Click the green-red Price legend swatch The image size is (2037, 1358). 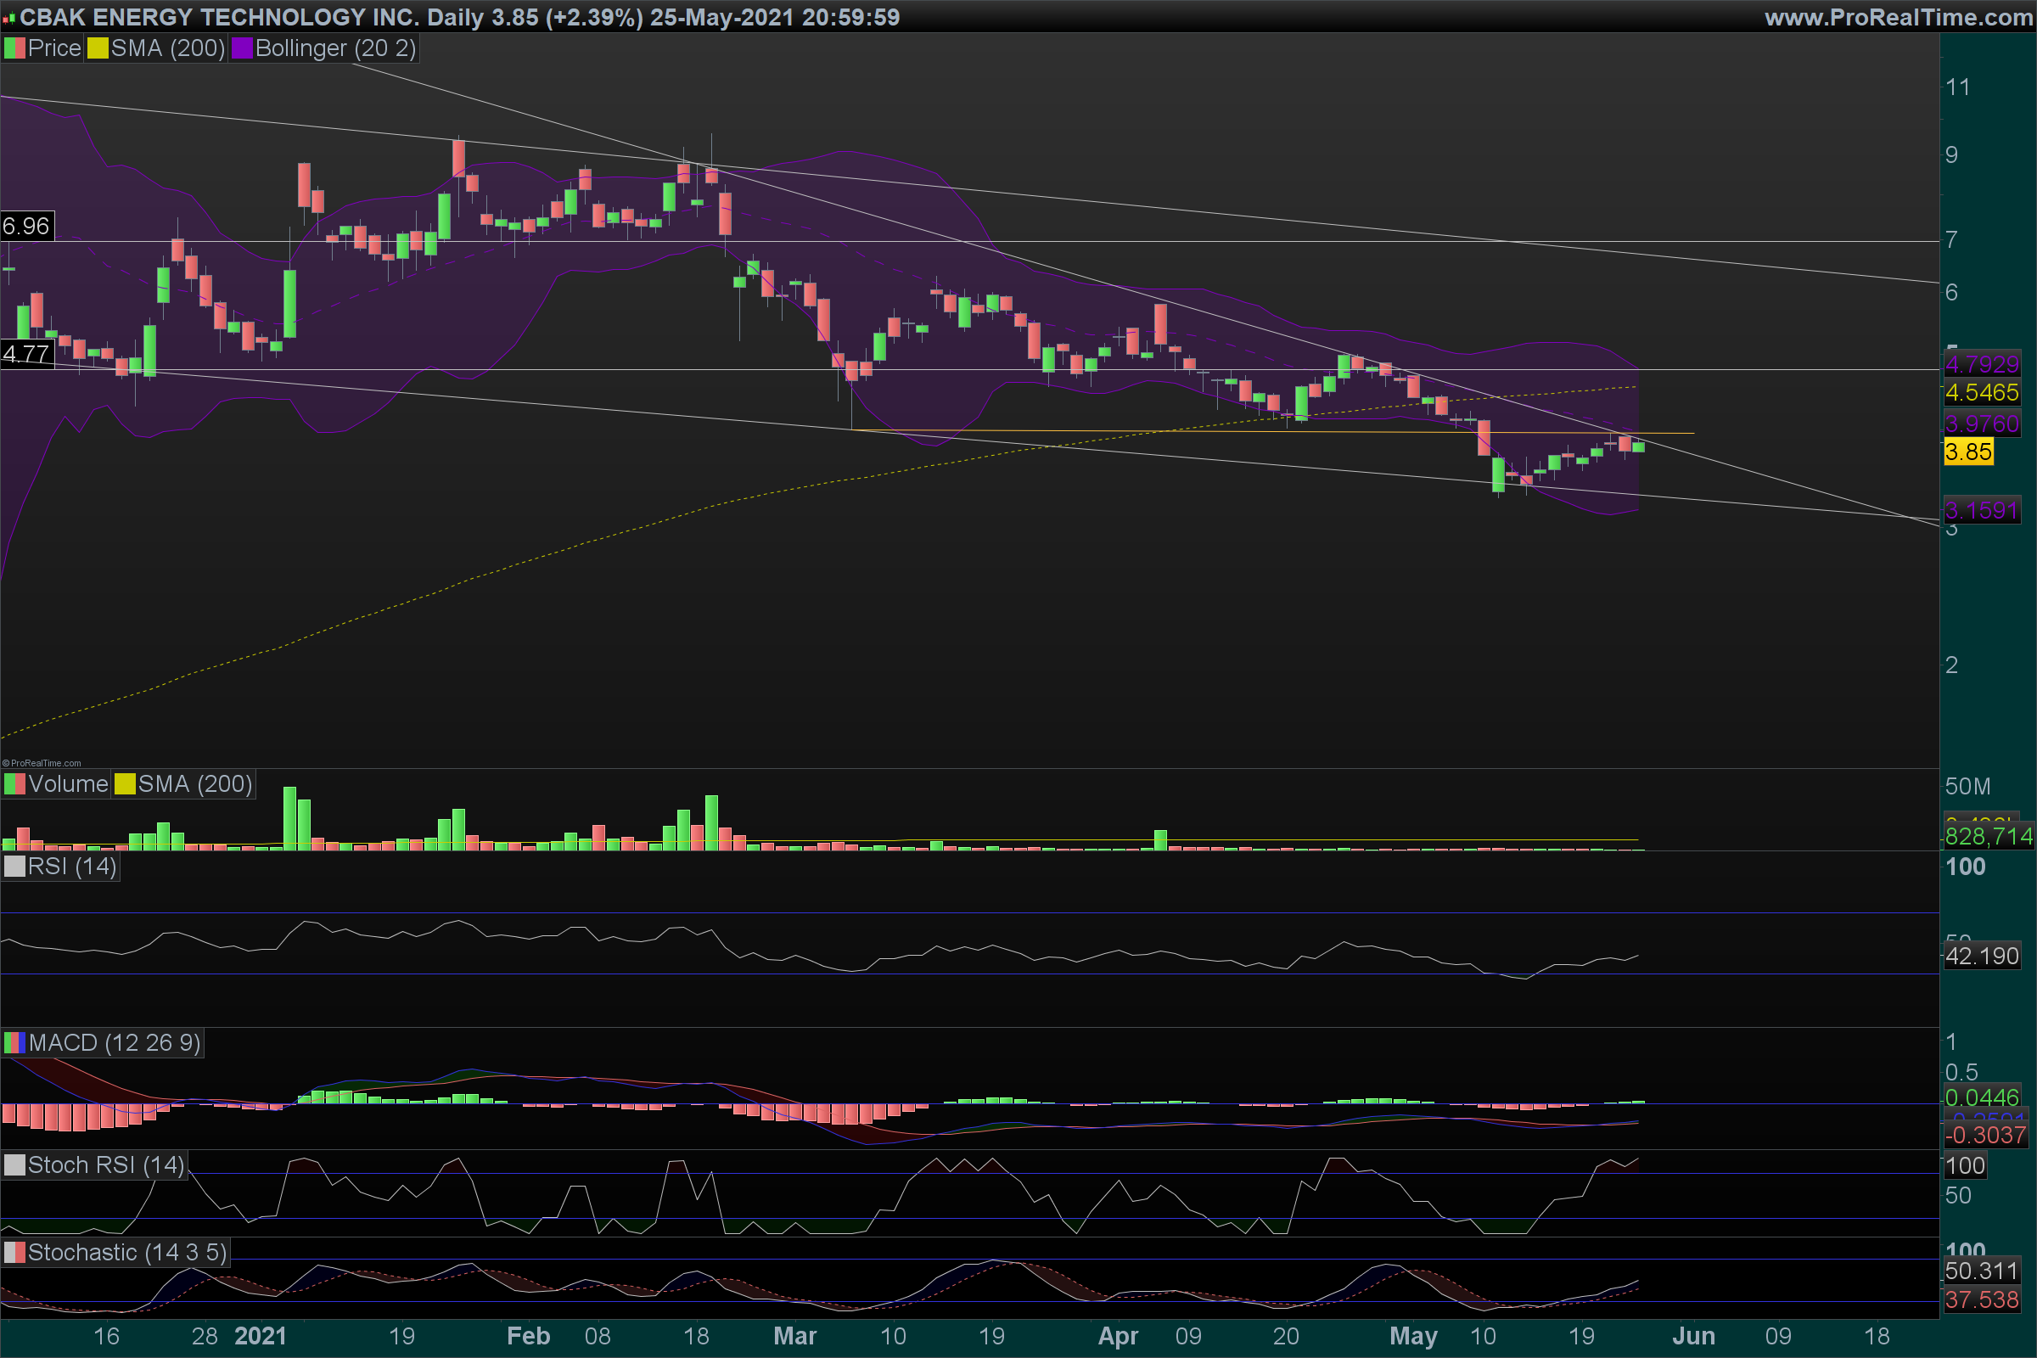tap(14, 48)
